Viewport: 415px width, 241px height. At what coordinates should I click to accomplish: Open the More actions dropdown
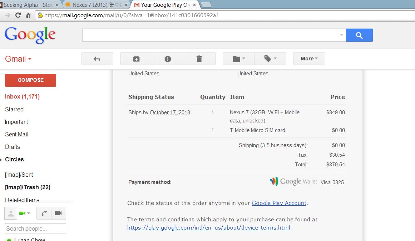(309, 59)
